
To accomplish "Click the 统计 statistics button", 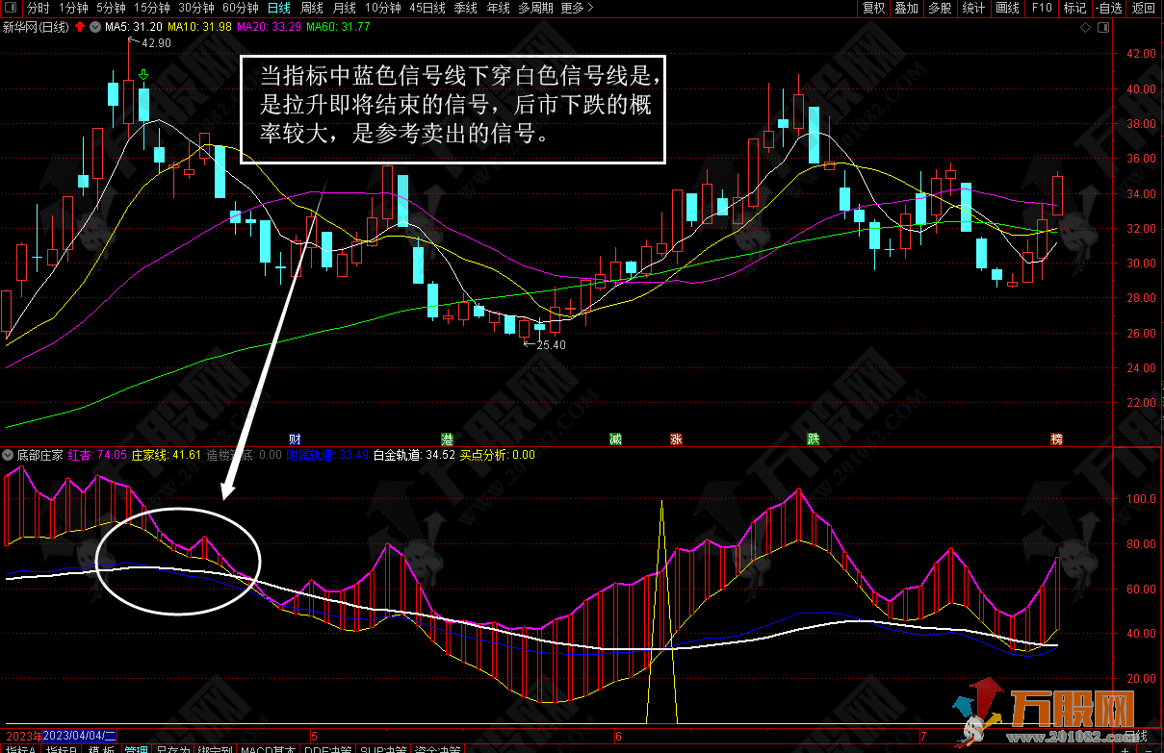I will 973,8.
